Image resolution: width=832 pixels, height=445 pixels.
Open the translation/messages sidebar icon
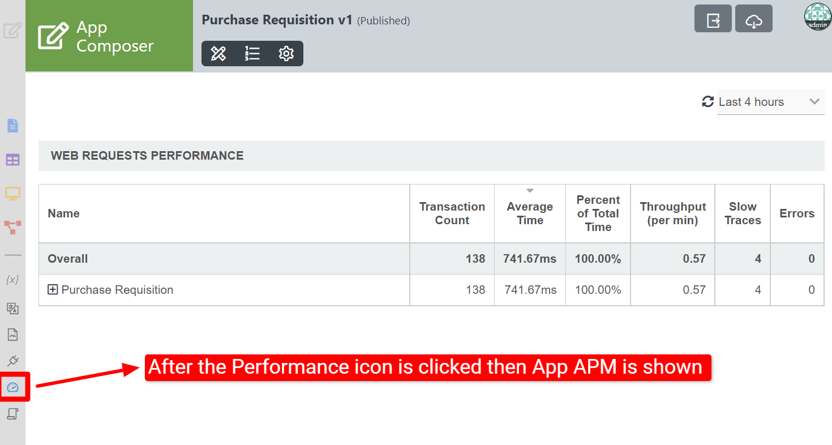tap(12, 308)
